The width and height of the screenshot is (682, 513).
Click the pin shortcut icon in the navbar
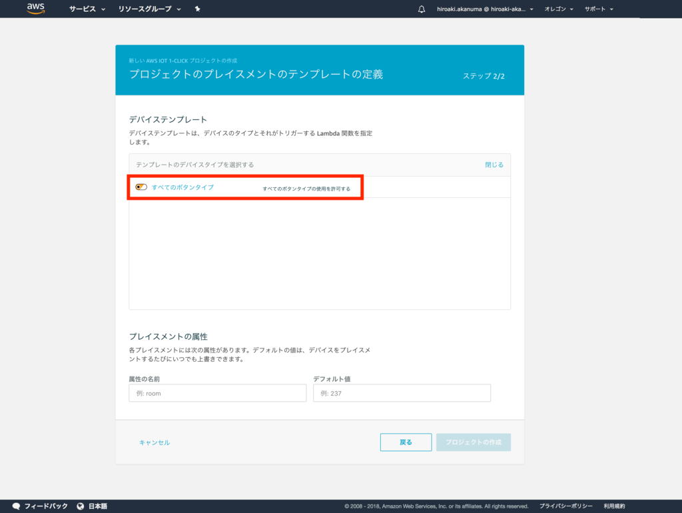point(198,9)
